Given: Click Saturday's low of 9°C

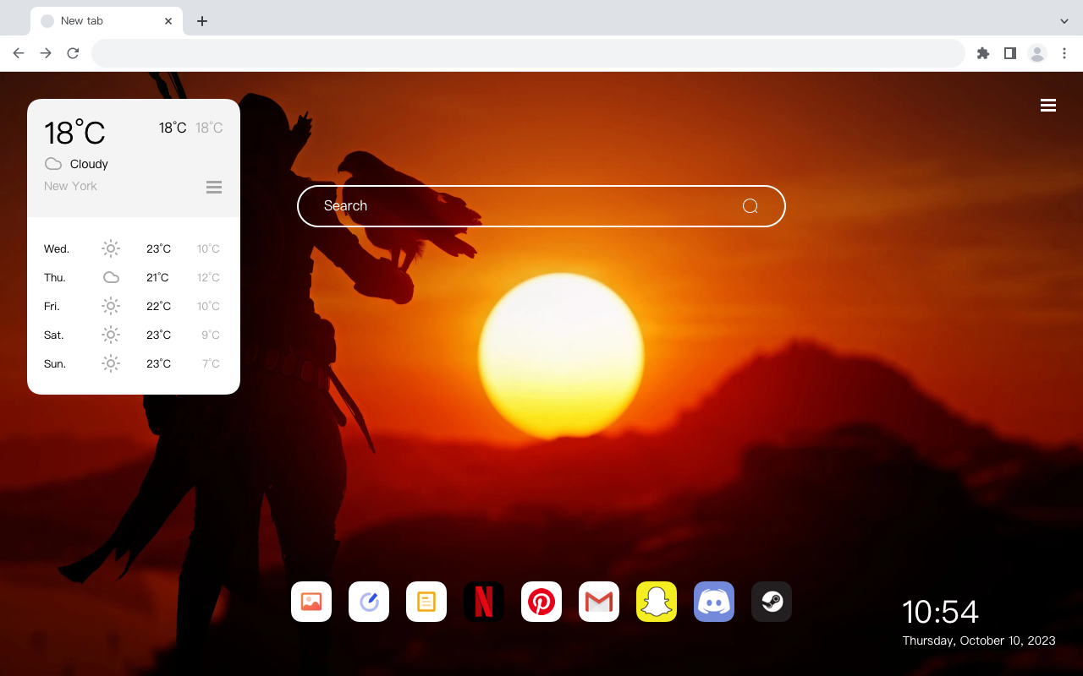Looking at the screenshot, I should [211, 335].
